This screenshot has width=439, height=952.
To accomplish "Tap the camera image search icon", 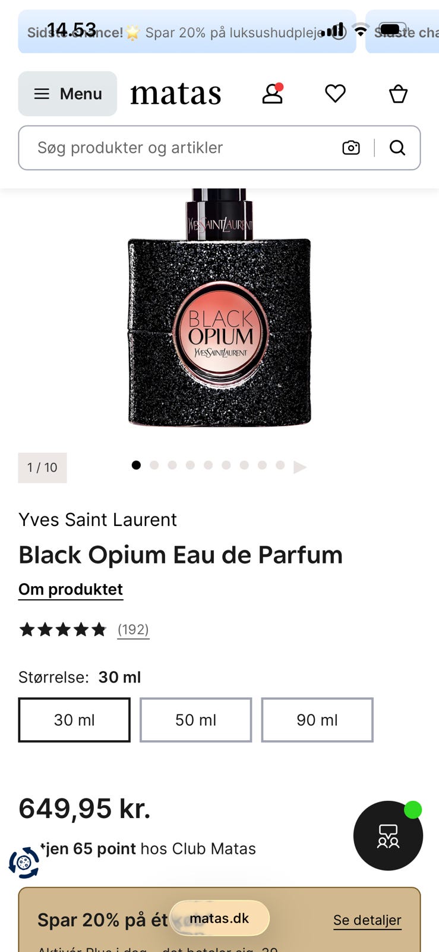I will (351, 148).
